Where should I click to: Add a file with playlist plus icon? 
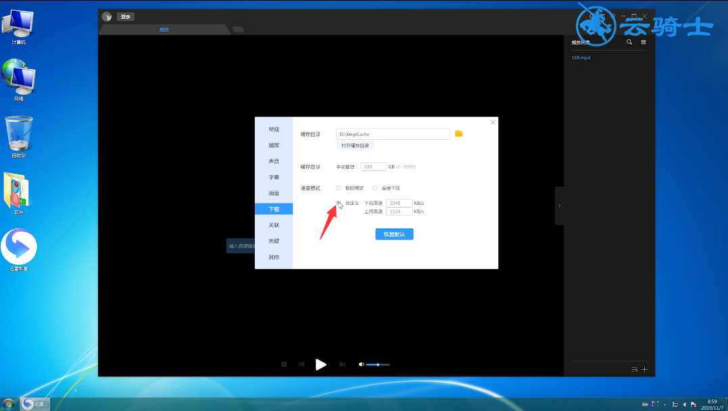click(x=644, y=370)
